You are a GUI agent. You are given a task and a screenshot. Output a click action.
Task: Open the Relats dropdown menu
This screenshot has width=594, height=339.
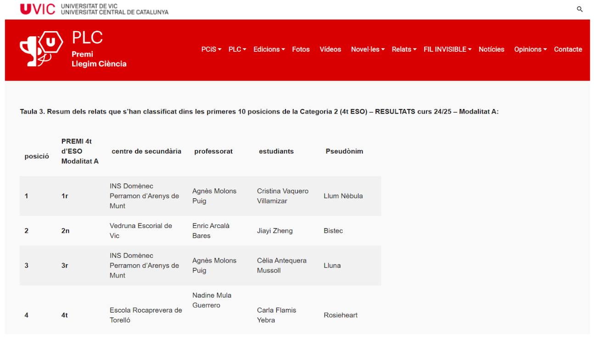pos(404,49)
